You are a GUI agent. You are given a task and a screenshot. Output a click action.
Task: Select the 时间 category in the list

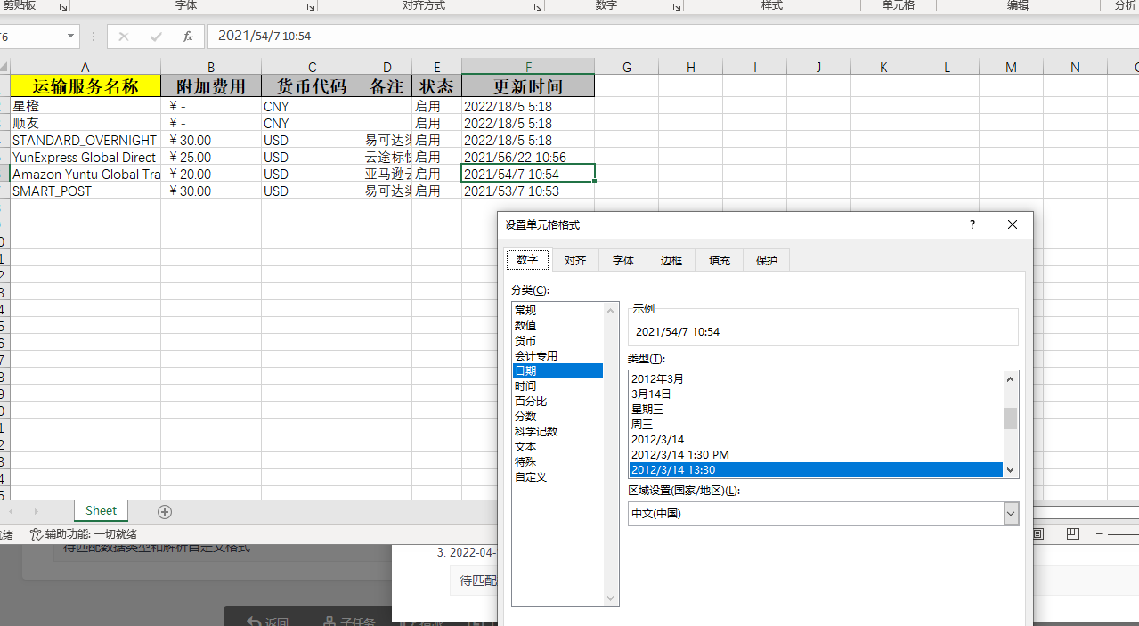(x=525, y=386)
